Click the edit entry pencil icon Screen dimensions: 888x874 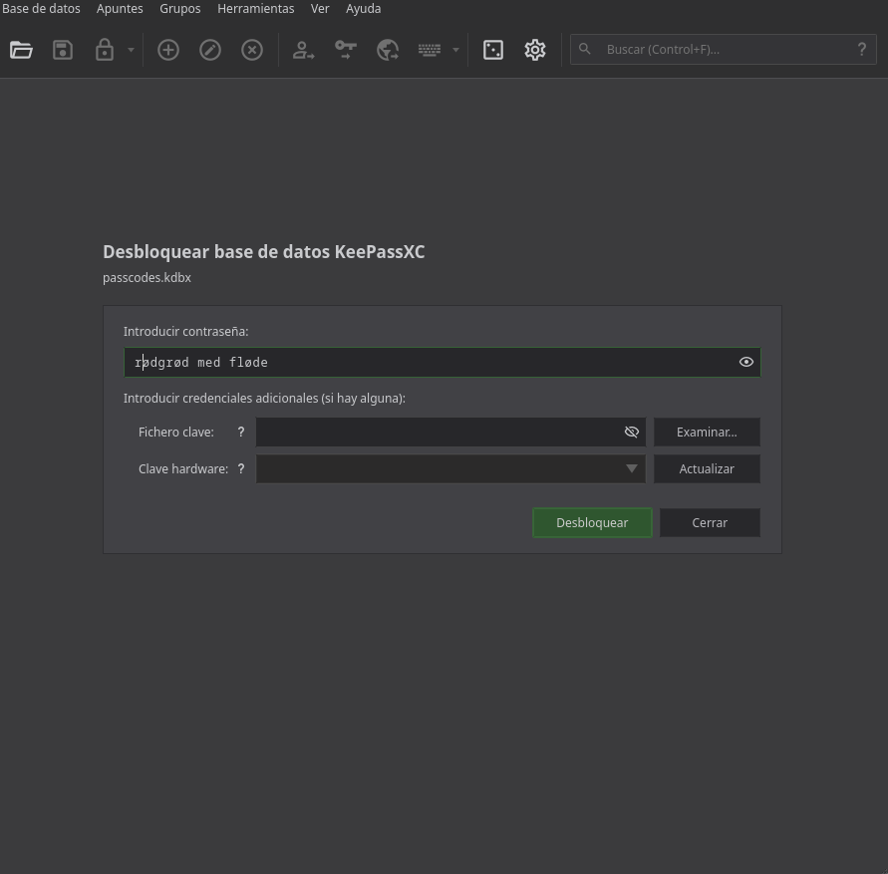(x=210, y=50)
